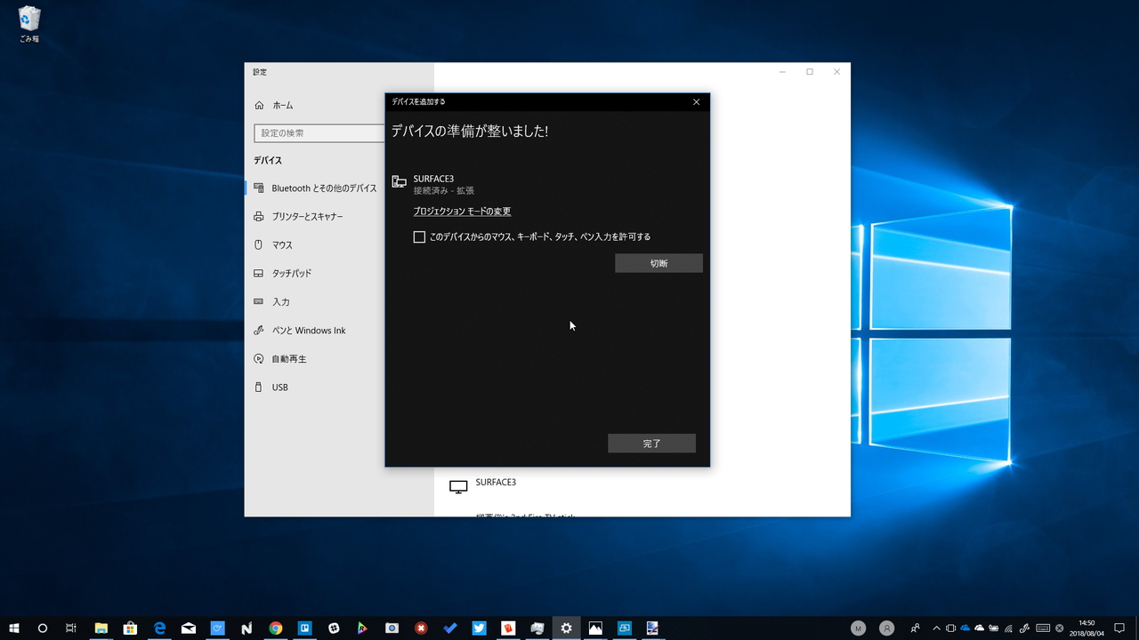The height and width of the screenshot is (640, 1139).
Task: Click the 完了 done button
Action: pos(651,444)
